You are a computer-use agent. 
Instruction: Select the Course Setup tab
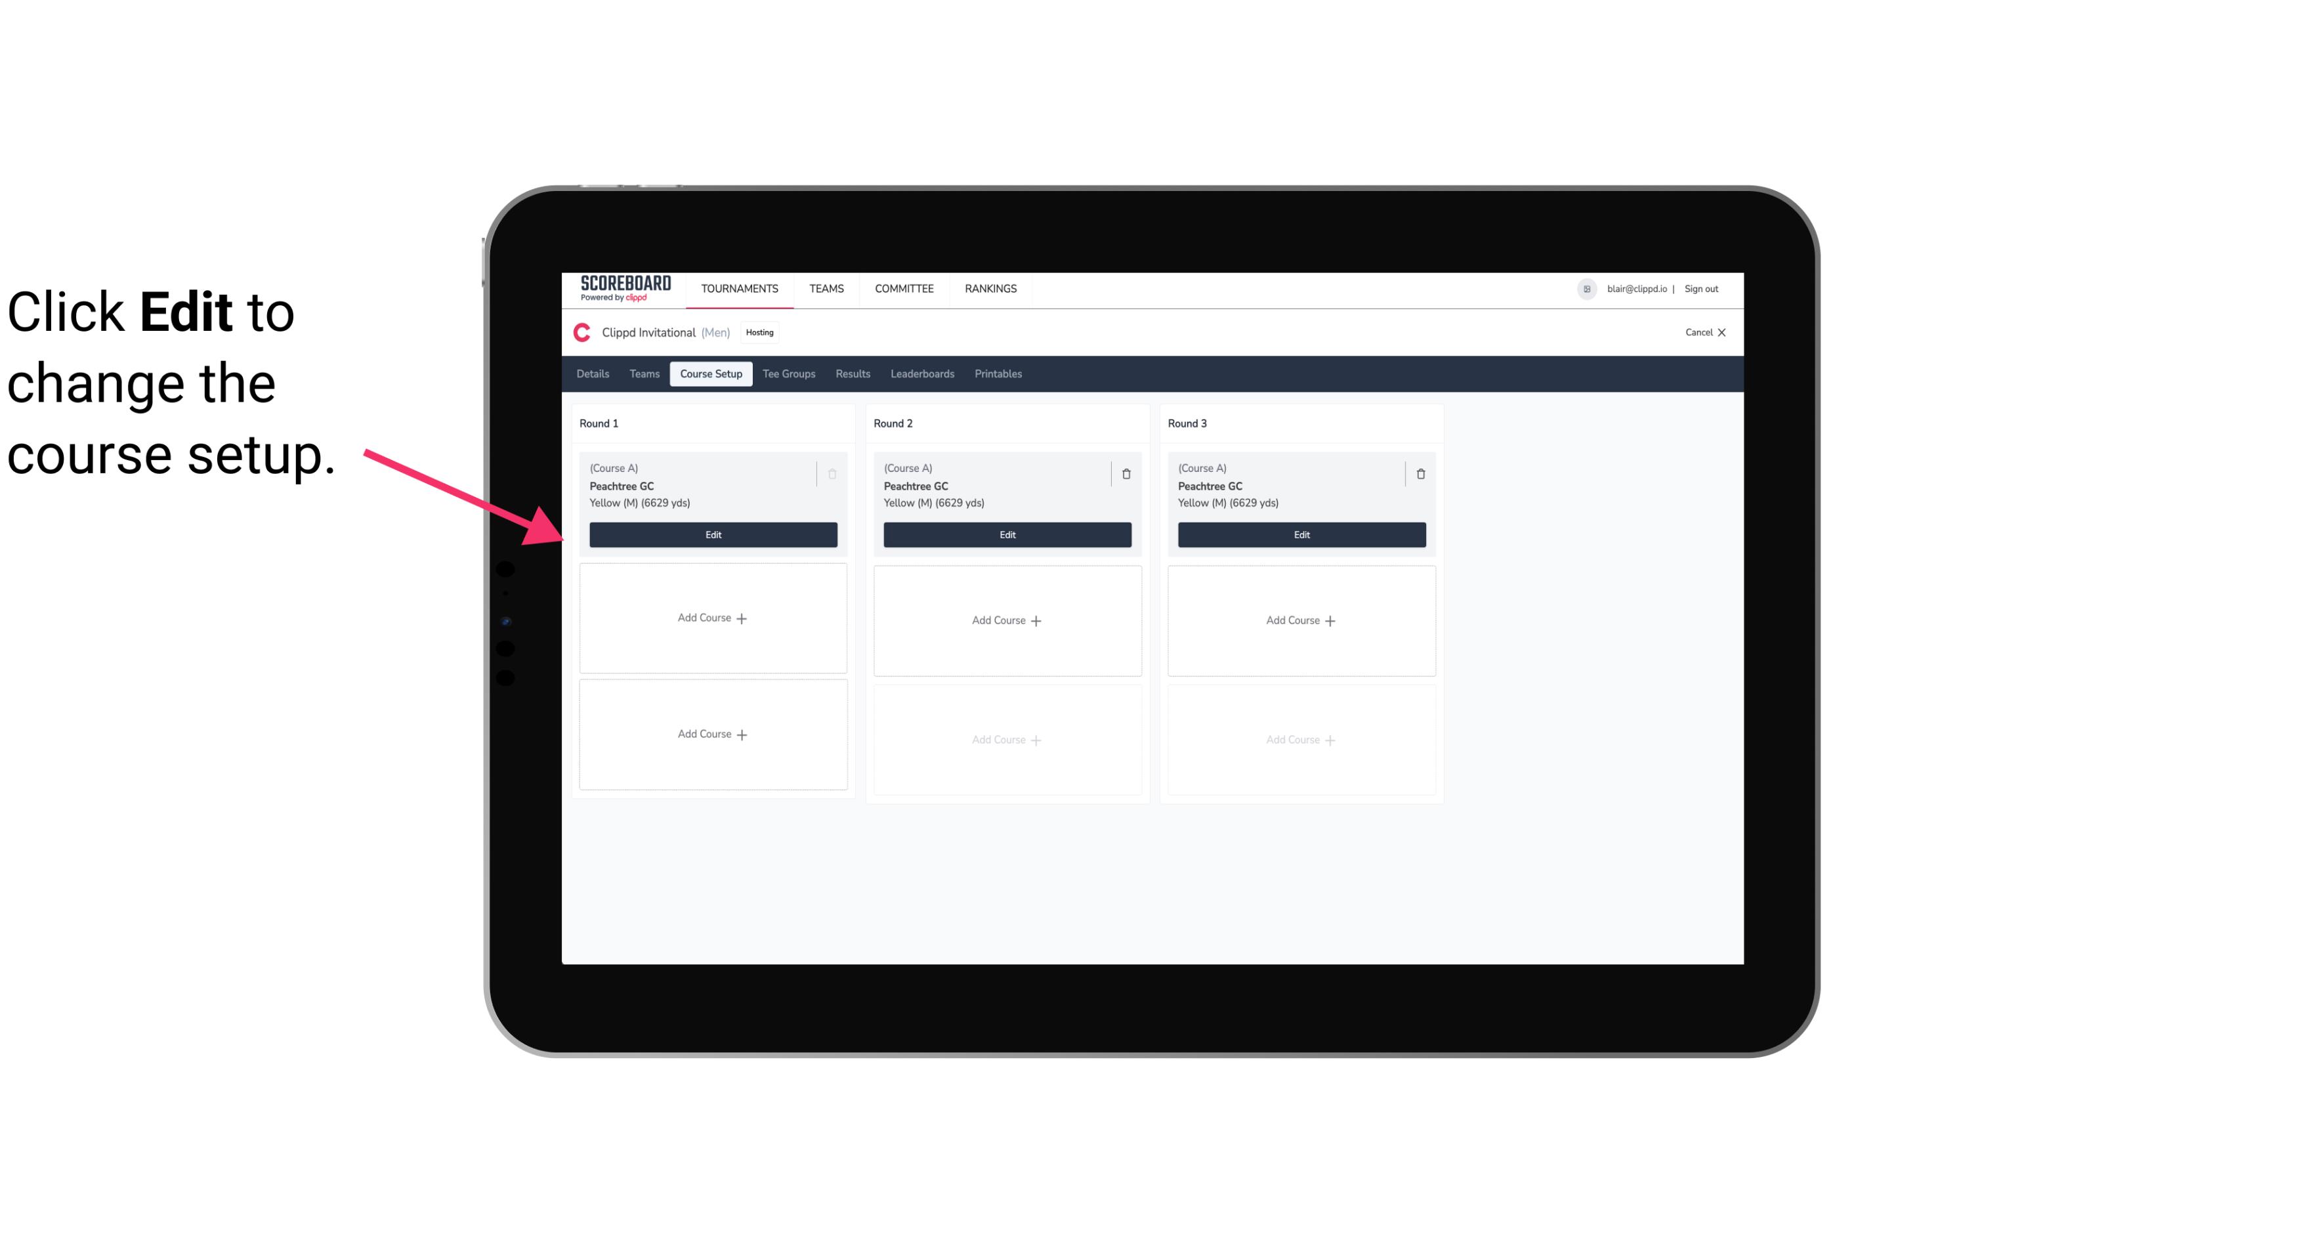click(x=710, y=373)
